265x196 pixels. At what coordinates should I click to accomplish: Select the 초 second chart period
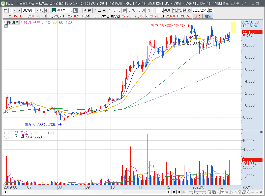100,11
